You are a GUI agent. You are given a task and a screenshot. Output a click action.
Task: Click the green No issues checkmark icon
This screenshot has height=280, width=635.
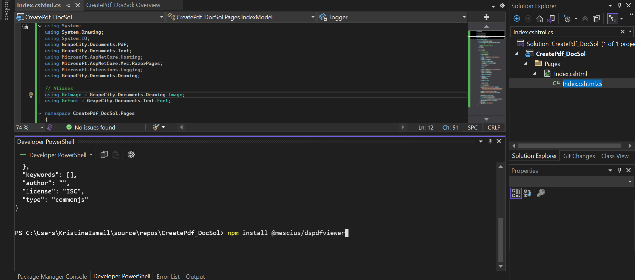click(x=69, y=127)
